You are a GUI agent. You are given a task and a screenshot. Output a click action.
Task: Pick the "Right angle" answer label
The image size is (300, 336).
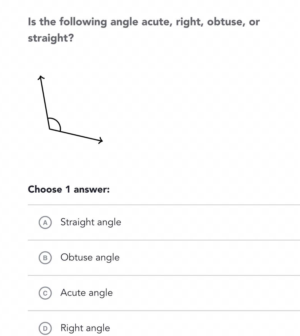click(x=85, y=328)
